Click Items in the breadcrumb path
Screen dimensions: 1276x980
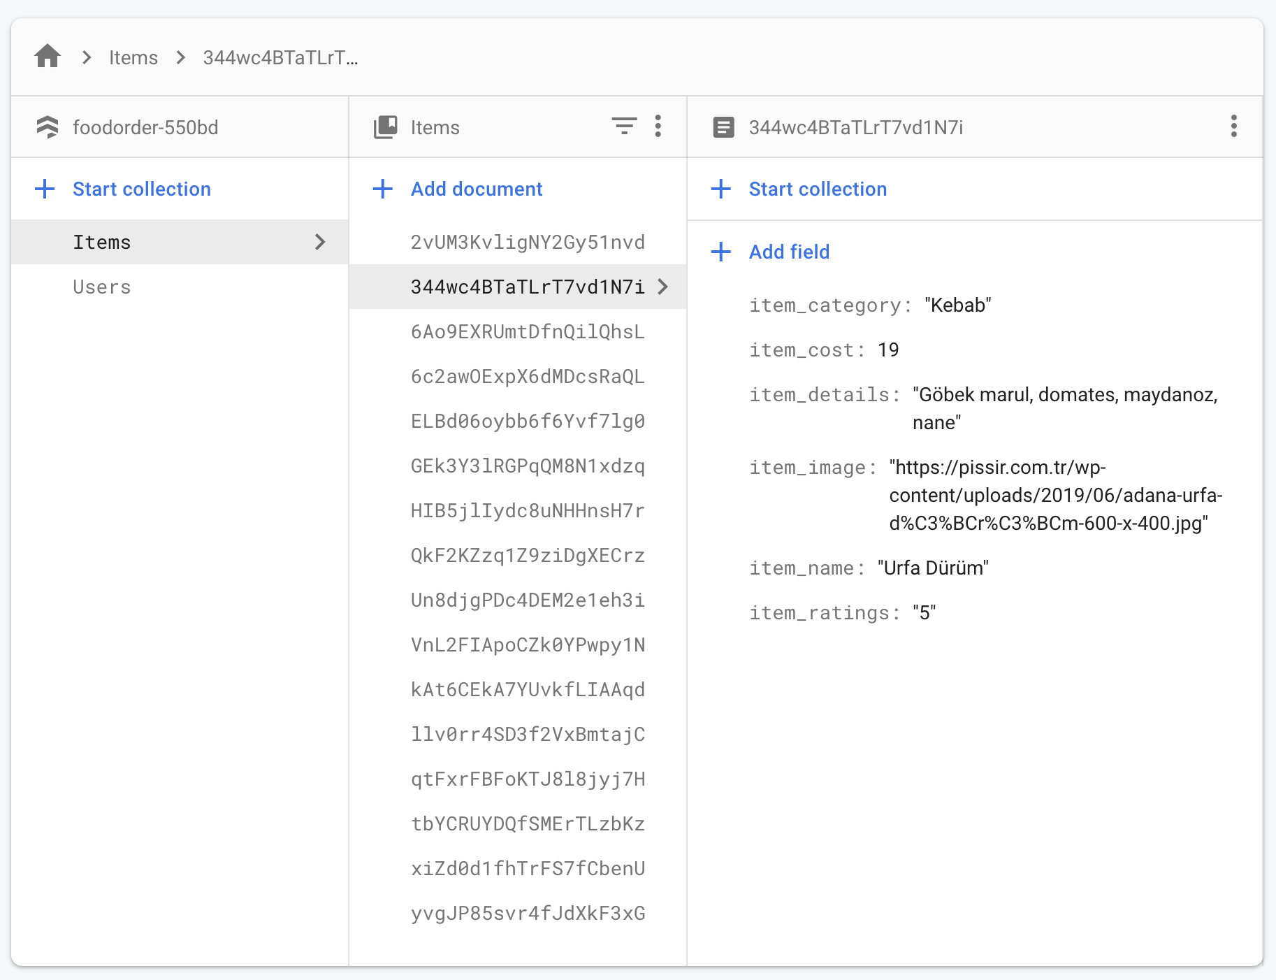pyautogui.click(x=133, y=57)
